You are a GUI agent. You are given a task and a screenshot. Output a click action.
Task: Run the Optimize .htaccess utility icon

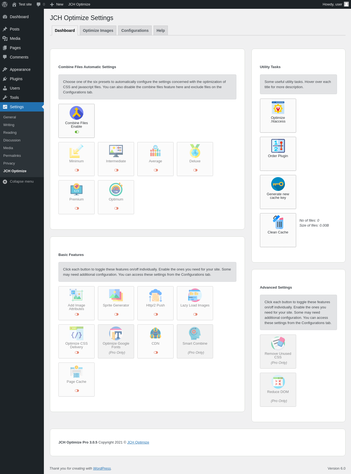[x=278, y=108]
